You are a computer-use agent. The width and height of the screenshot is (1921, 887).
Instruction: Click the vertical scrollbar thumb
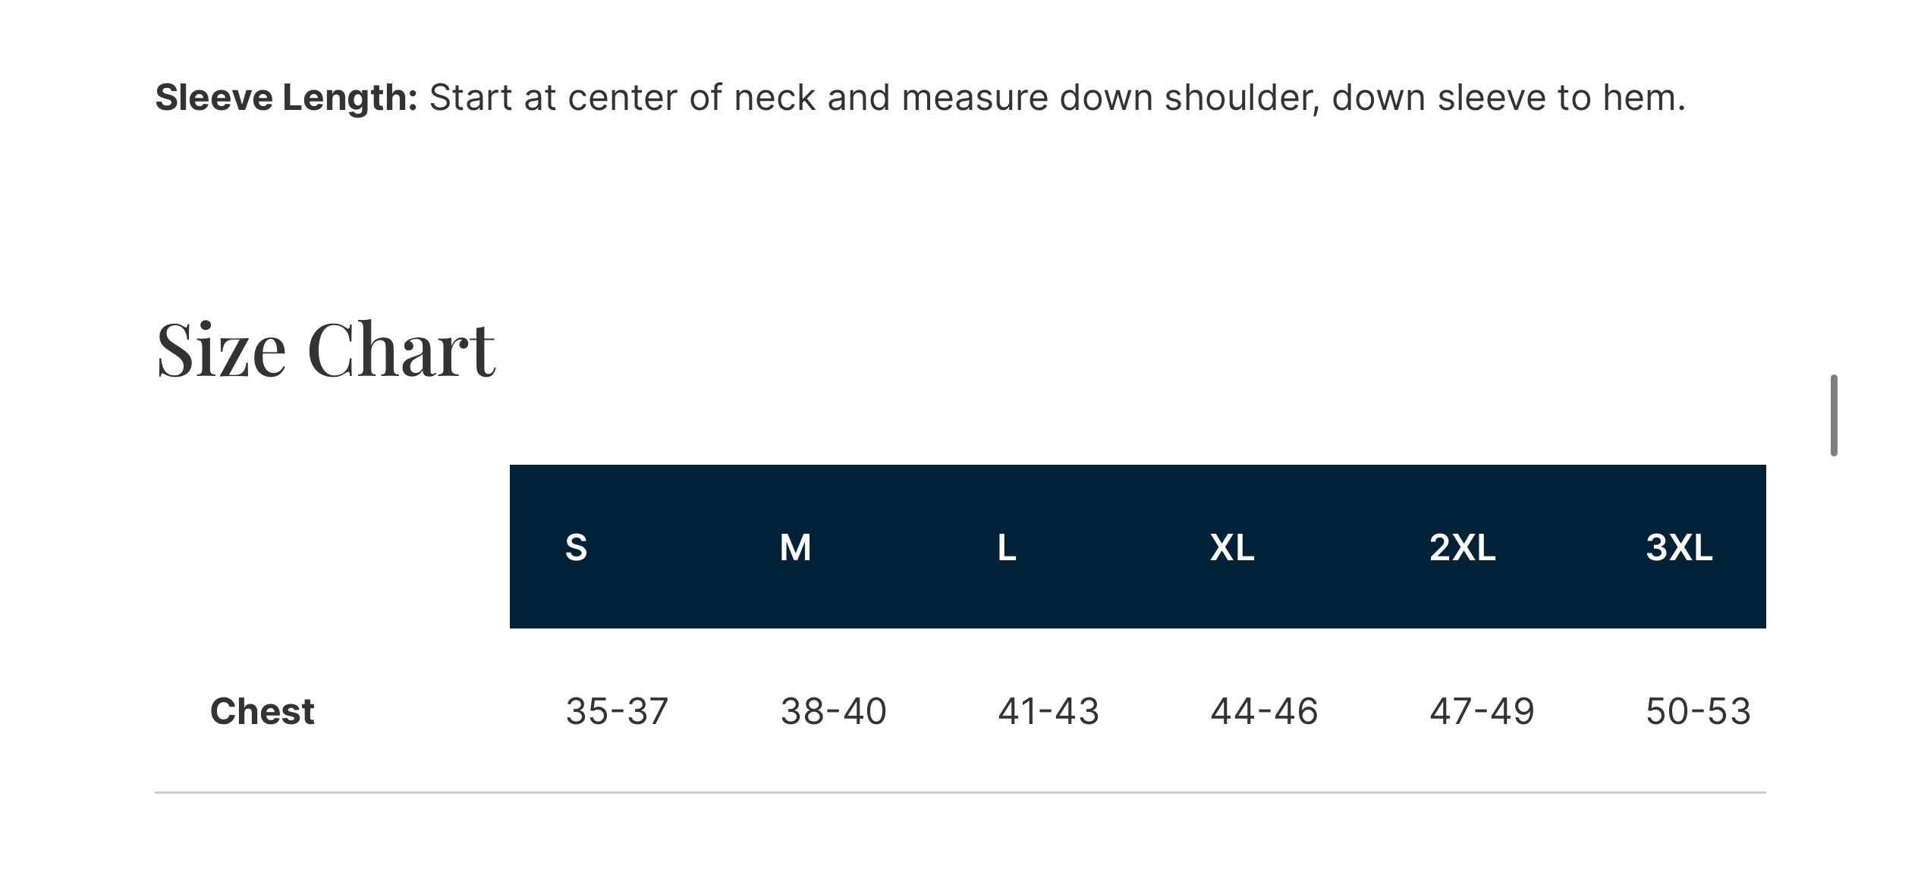1833,415
